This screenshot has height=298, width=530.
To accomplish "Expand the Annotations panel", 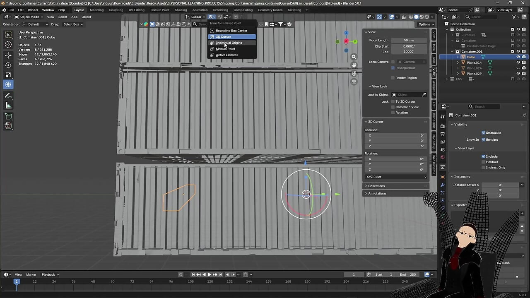I will pos(377,193).
